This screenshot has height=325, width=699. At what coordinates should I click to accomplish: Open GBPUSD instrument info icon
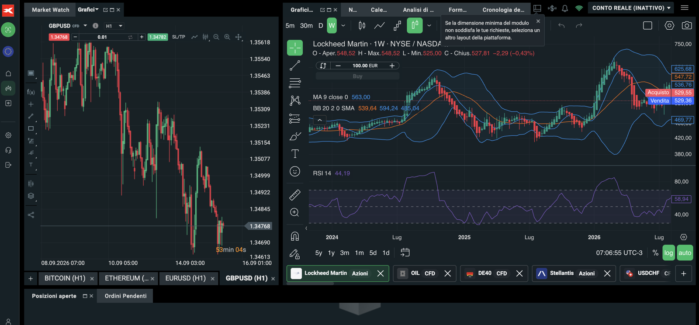click(x=95, y=26)
